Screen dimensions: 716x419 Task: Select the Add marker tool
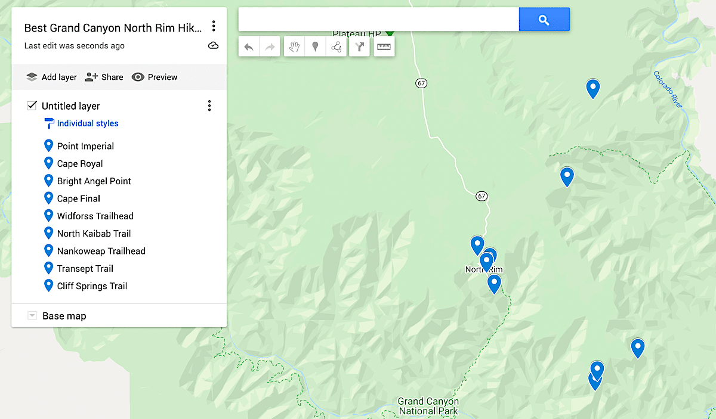pos(315,47)
